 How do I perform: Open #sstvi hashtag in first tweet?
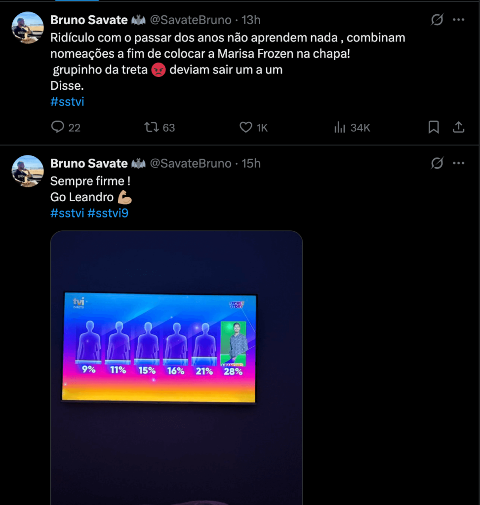67,102
